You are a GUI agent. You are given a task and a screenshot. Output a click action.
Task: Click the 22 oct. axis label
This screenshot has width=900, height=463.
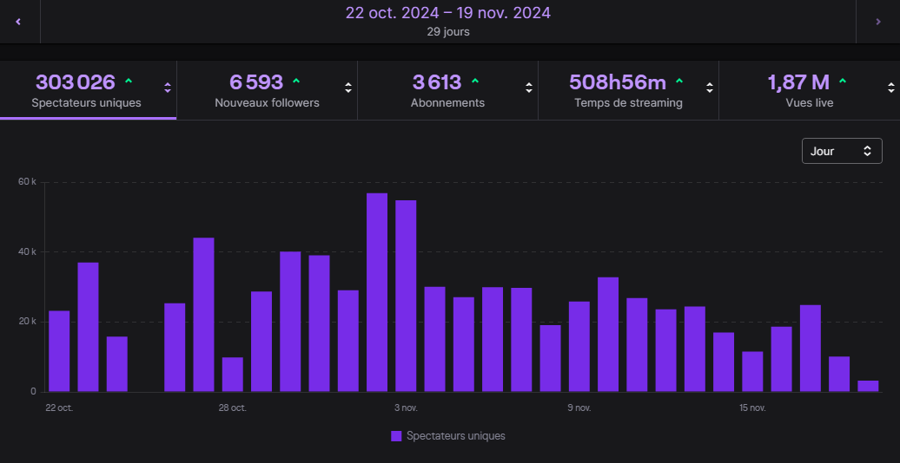pos(59,408)
